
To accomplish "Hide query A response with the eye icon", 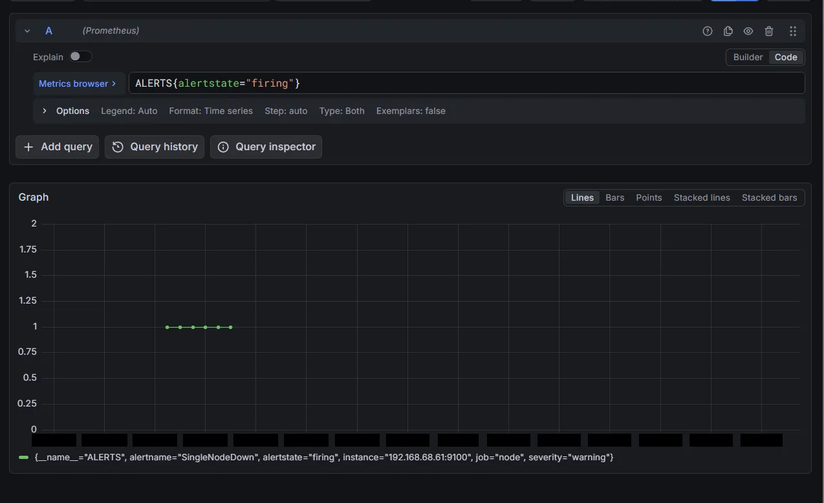I will point(748,31).
